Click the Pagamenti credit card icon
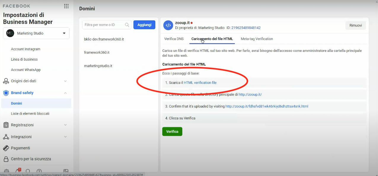The width and height of the screenshot is (378, 176). click(x=6, y=148)
